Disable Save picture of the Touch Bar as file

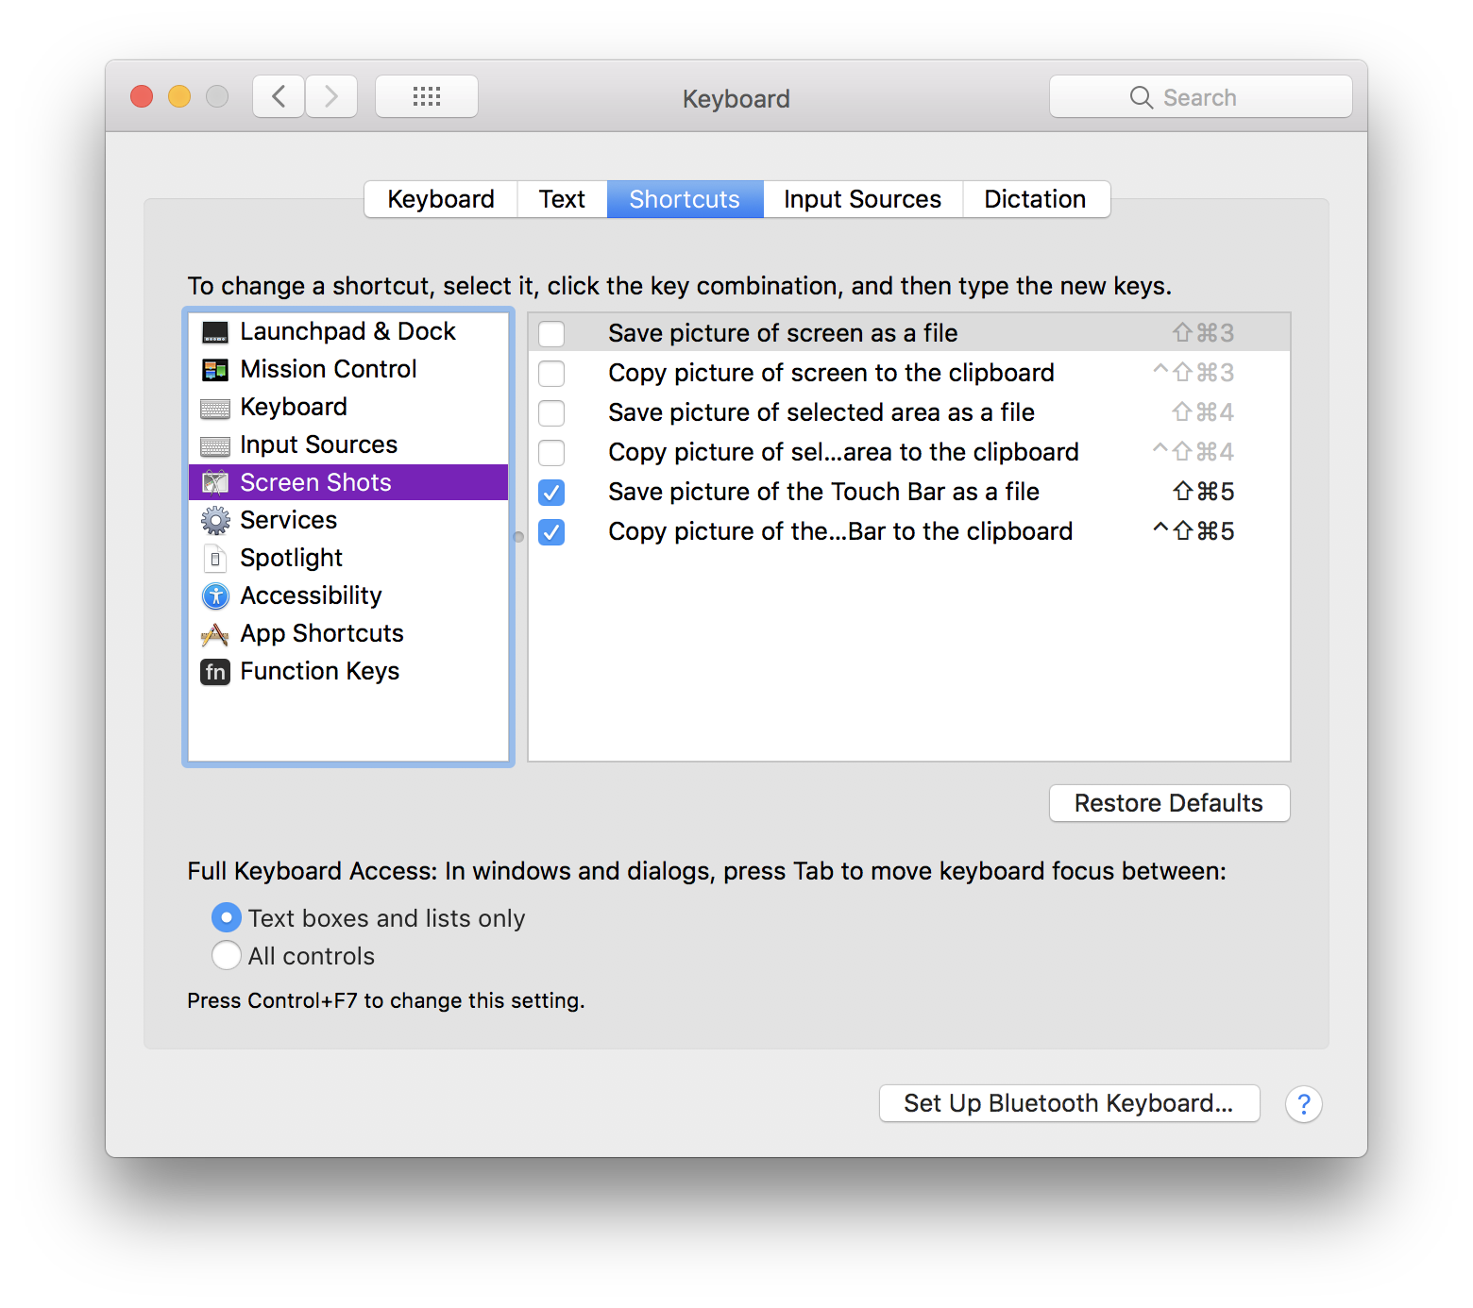(x=551, y=492)
